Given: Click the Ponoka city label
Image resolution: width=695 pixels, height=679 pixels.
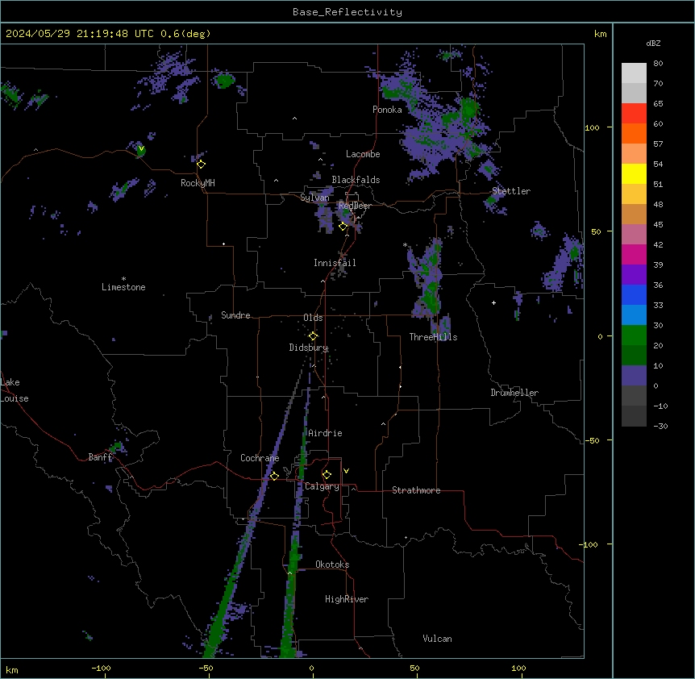Looking at the screenshot, I should pyautogui.click(x=387, y=110).
